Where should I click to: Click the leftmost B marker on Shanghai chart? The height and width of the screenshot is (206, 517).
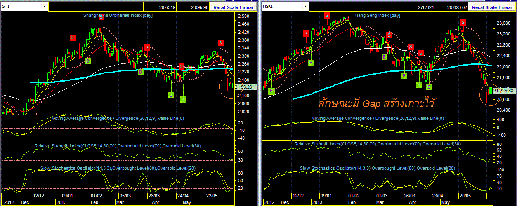tap(87, 61)
